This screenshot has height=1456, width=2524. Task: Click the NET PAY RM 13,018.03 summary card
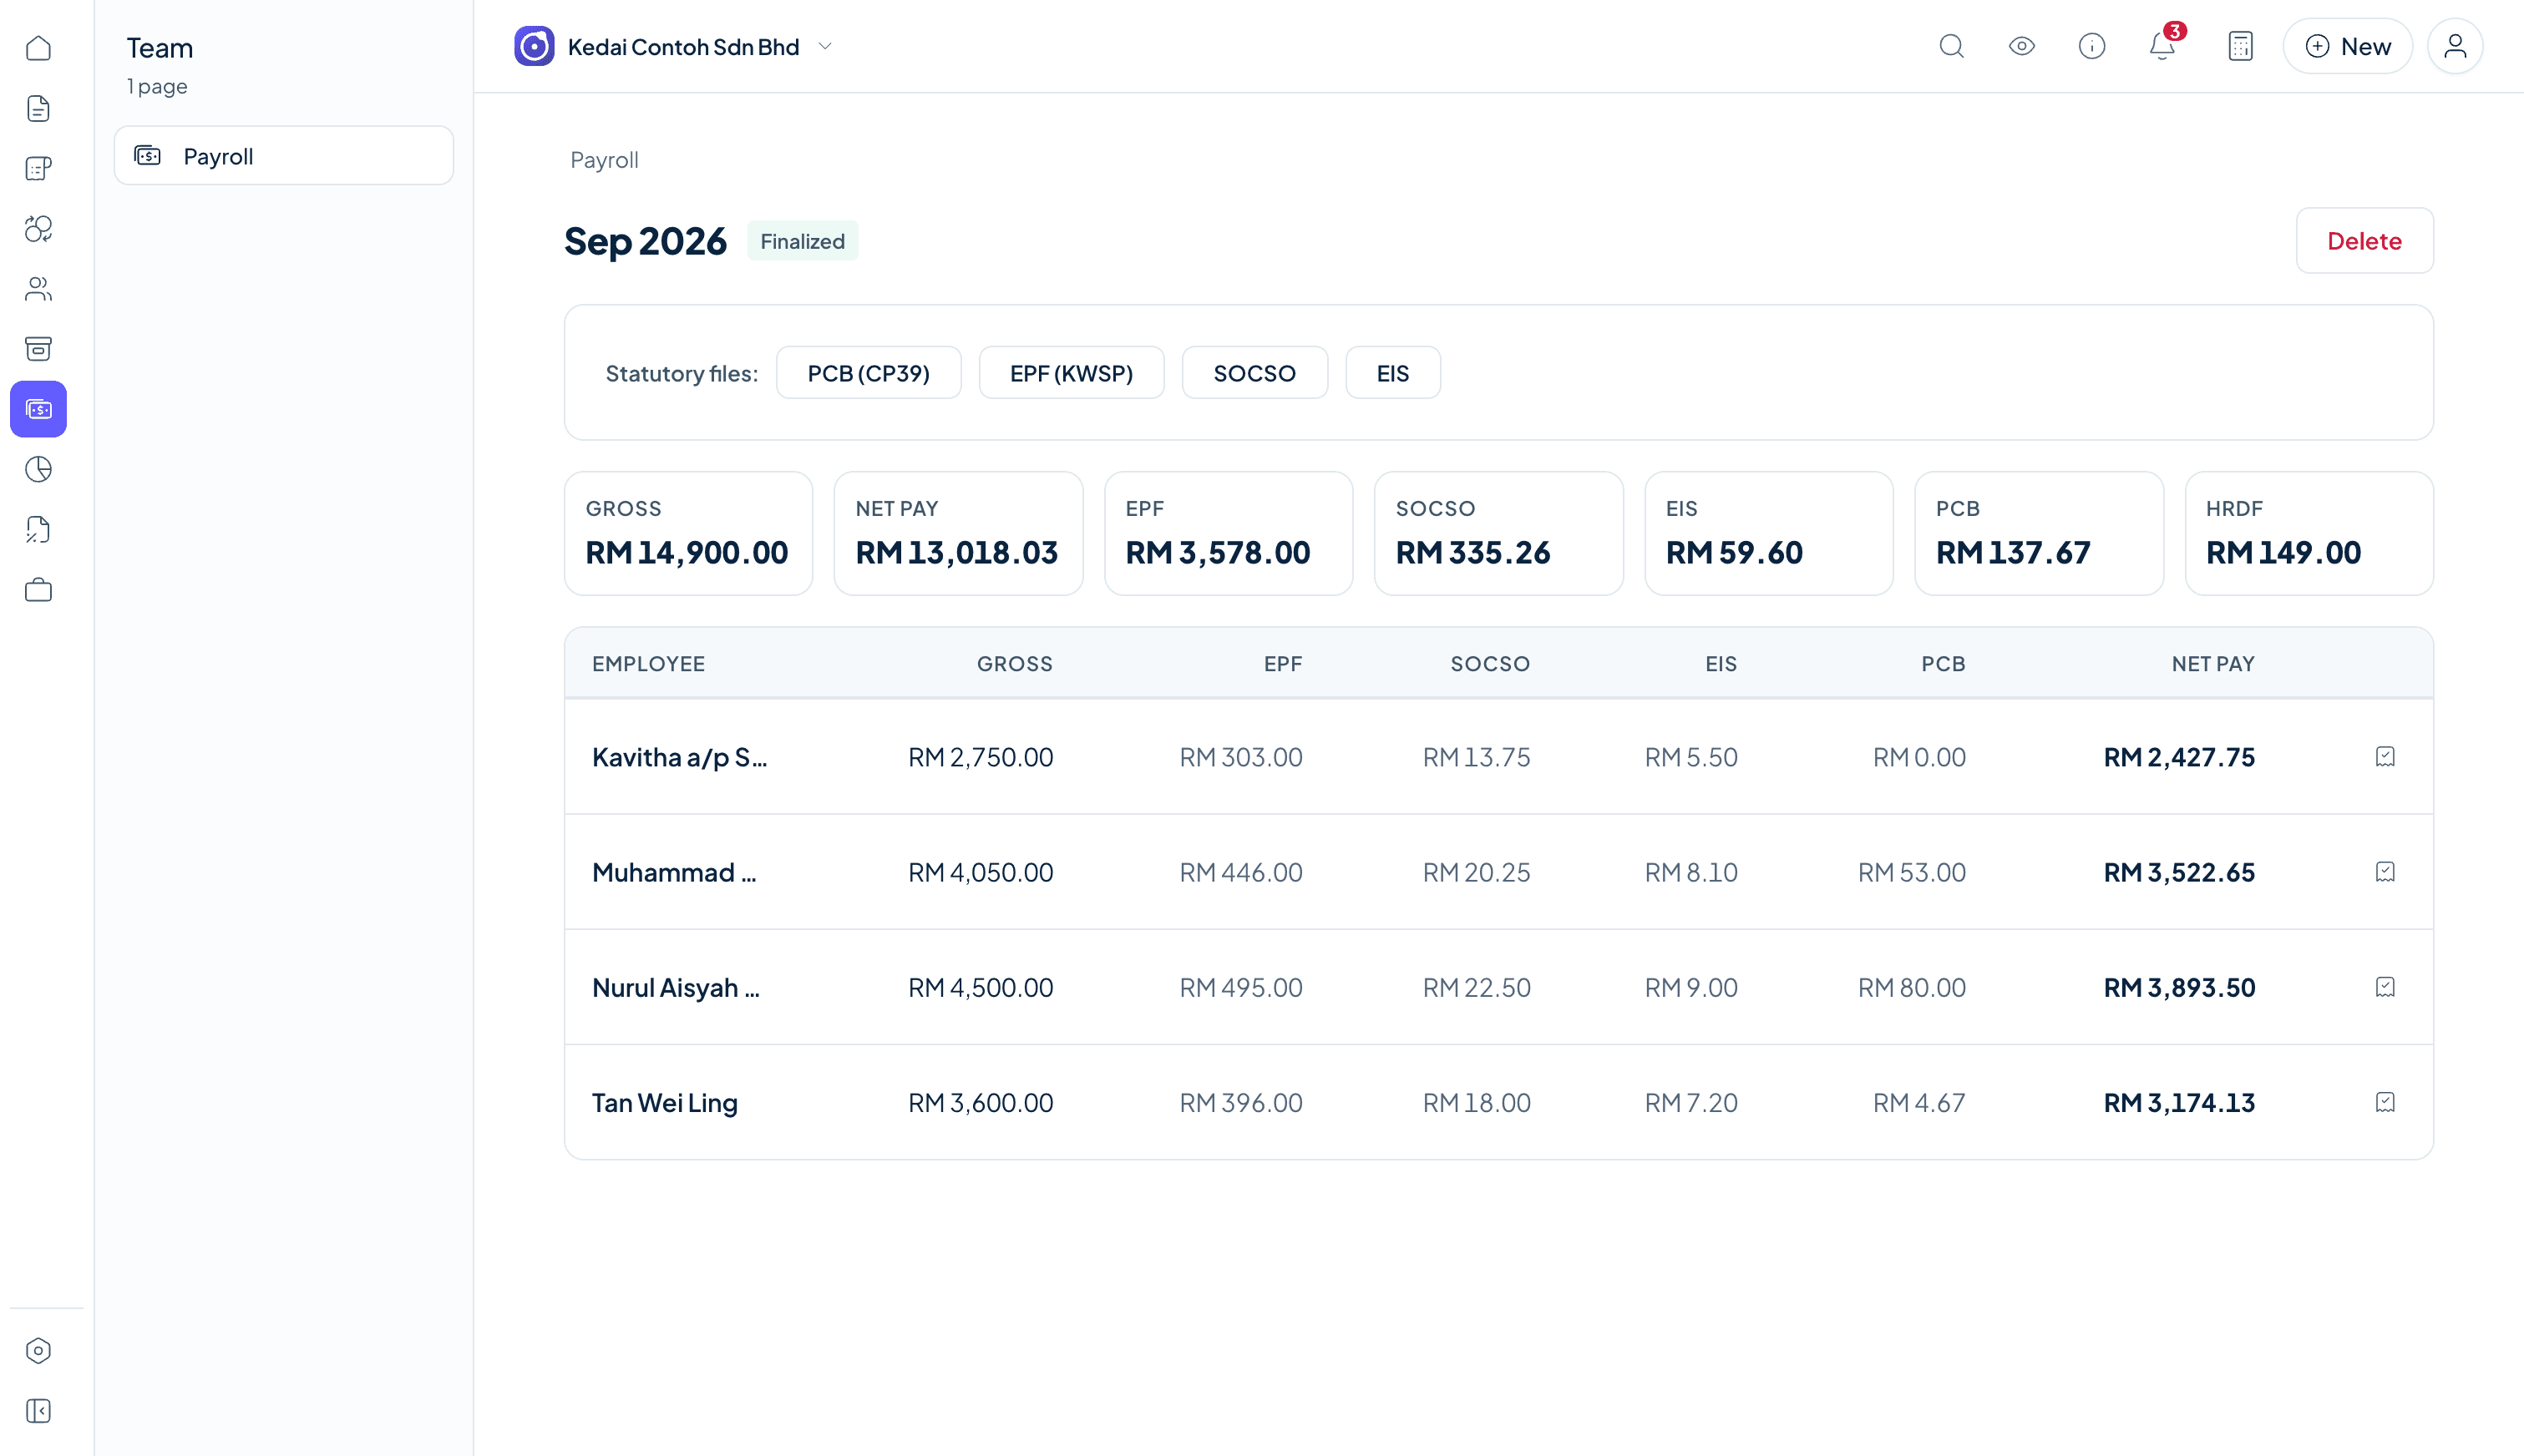tap(957, 533)
